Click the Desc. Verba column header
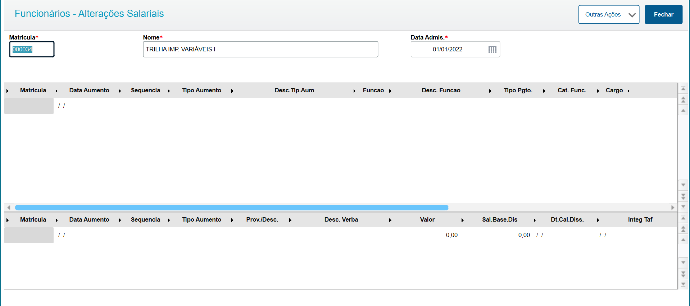The width and height of the screenshot is (690, 306). (341, 220)
